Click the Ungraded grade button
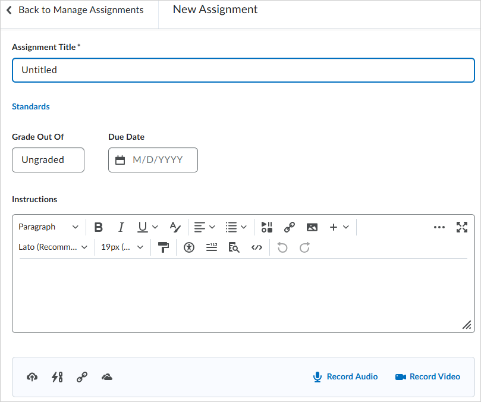Viewport: 481px width, 402px height. tap(48, 160)
